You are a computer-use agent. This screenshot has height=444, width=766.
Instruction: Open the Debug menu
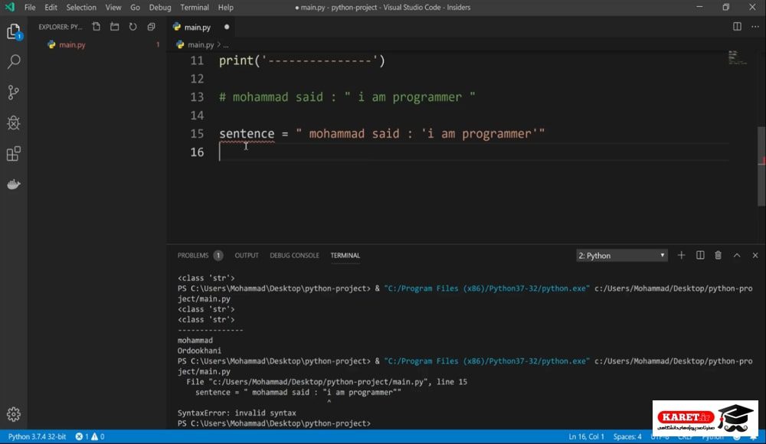coord(160,8)
